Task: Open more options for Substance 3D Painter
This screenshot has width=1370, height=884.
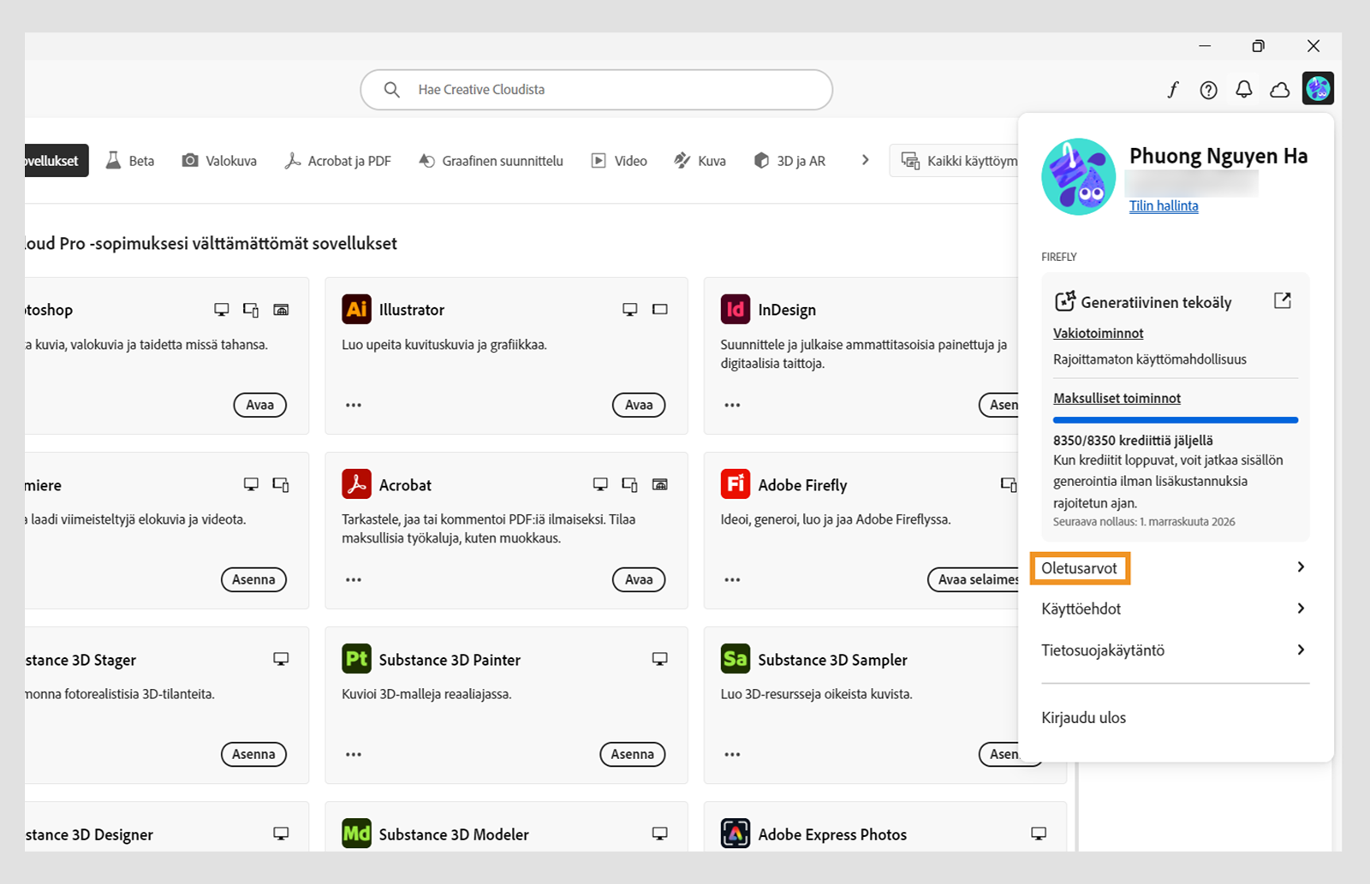Action: (354, 754)
